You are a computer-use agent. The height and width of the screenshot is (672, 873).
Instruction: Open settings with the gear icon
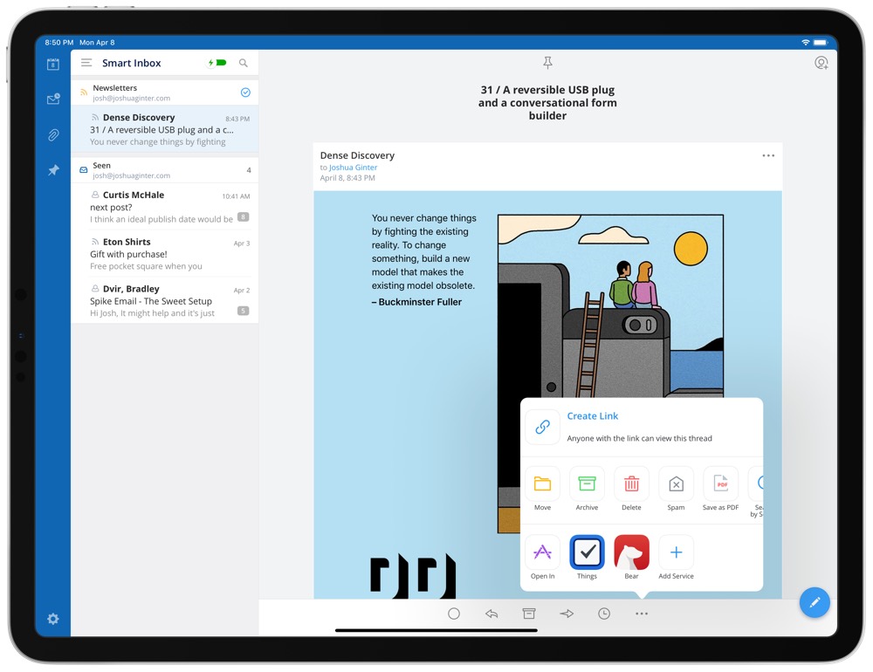point(53,619)
